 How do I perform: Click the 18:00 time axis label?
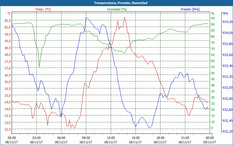click(160, 138)
